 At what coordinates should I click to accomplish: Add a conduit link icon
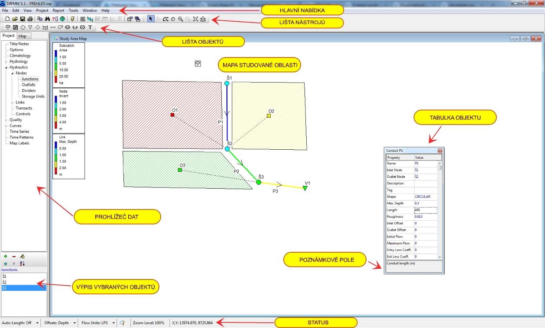click(53, 27)
